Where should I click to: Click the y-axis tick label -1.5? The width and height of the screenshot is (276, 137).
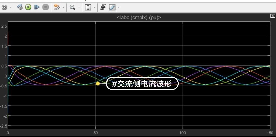click(x=3, y=106)
